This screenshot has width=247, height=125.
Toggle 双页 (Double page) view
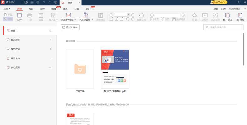pos(165,19)
